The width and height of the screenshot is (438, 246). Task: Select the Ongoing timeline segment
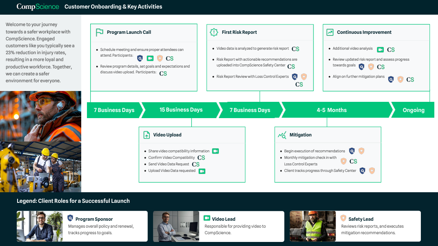[x=413, y=110]
